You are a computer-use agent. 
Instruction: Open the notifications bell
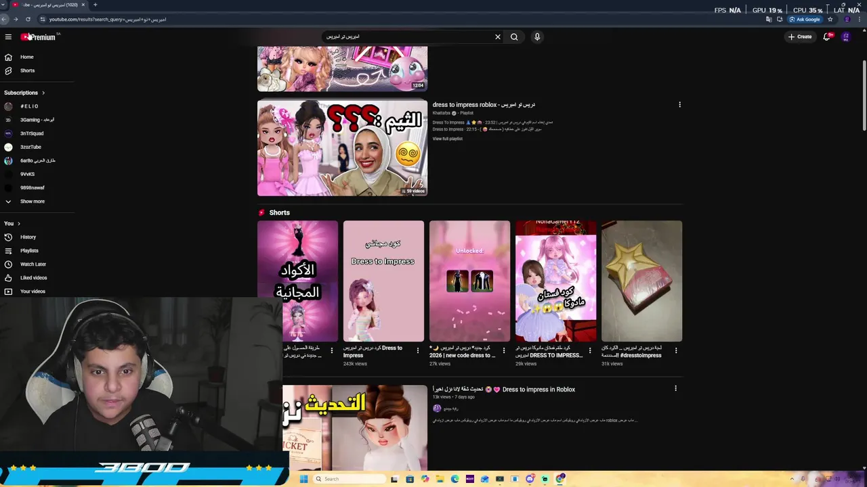(x=826, y=37)
